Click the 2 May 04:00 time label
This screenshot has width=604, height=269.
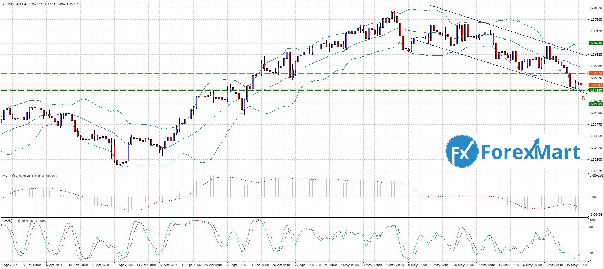[x=349, y=265]
